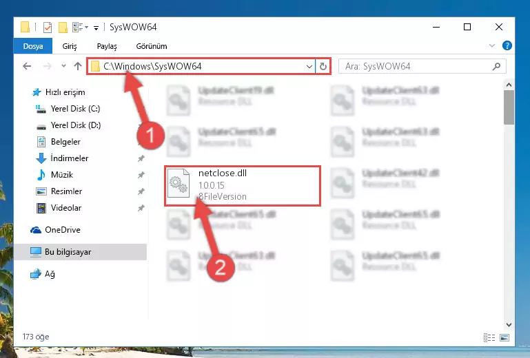Click the netclose.dll gear file icon
Image resolution: width=530 pixels, height=358 pixels.
[x=179, y=183]
